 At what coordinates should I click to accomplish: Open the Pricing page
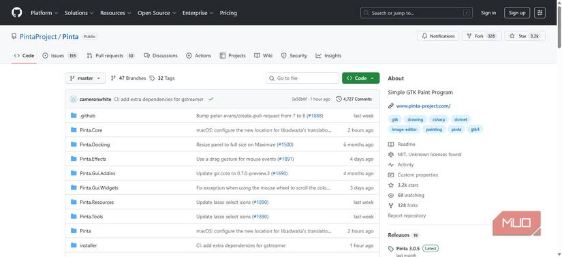pos(228,13)
